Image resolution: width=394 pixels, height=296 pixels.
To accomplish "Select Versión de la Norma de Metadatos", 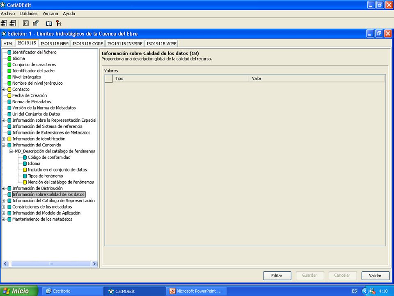I will pyautogui.click(x=44, y=108).
